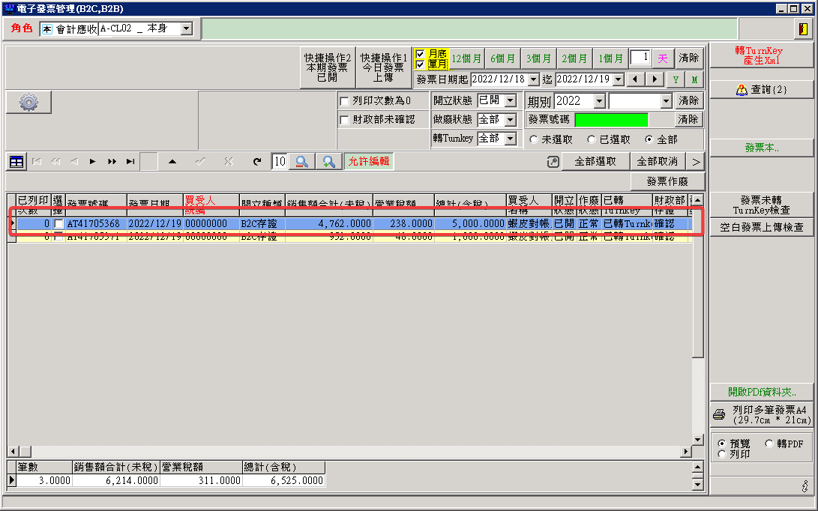This screenshot has width=818, height=511.
Task: Toggle the grid view table icon
Action: click(x=16, y=162)
